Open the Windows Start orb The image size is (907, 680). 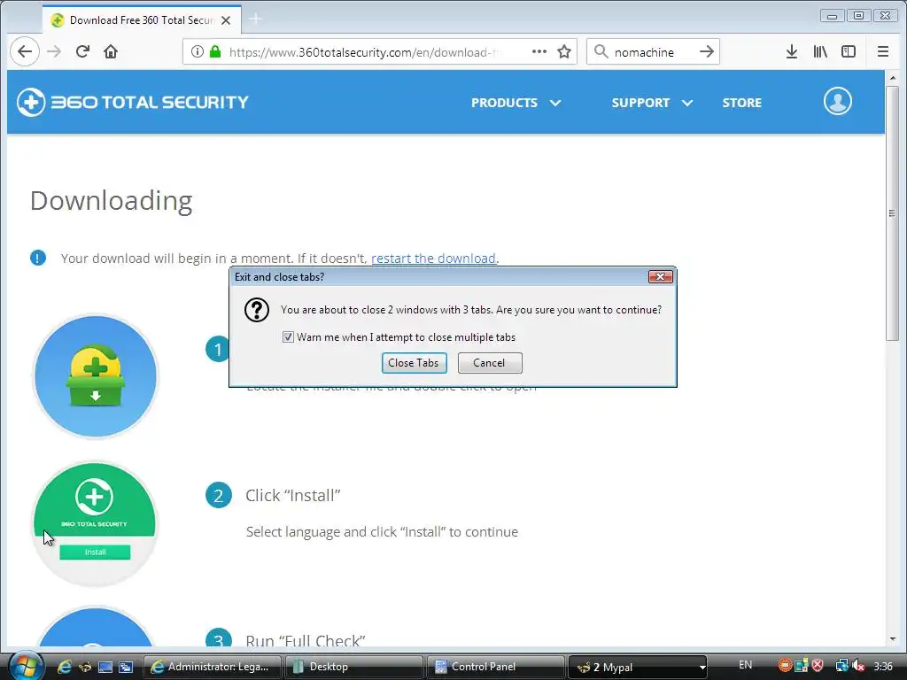[x=26, y=666]
